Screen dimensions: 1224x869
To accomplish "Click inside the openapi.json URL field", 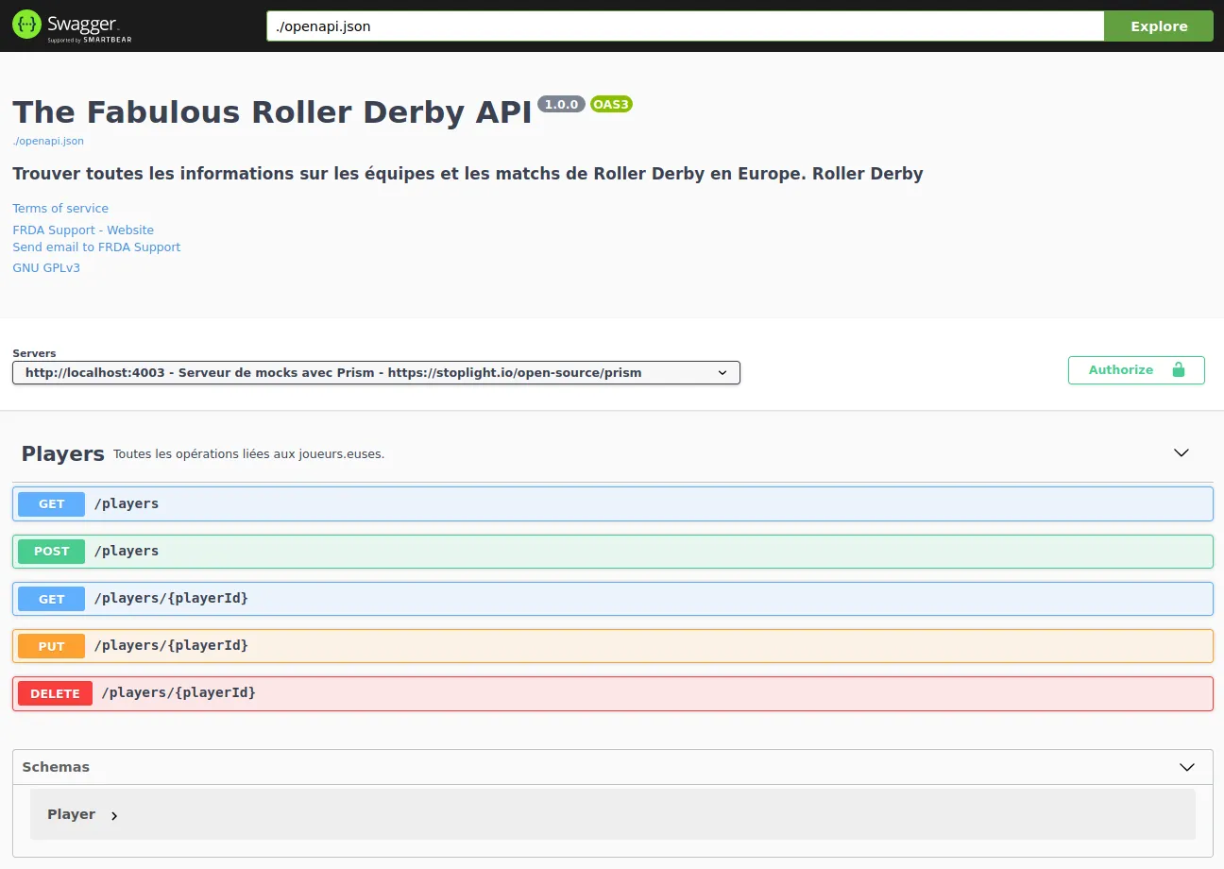I will pos(683,26).
